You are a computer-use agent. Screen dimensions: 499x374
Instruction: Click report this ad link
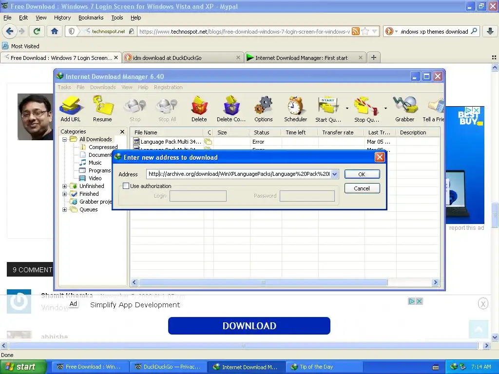click(466, 228)
